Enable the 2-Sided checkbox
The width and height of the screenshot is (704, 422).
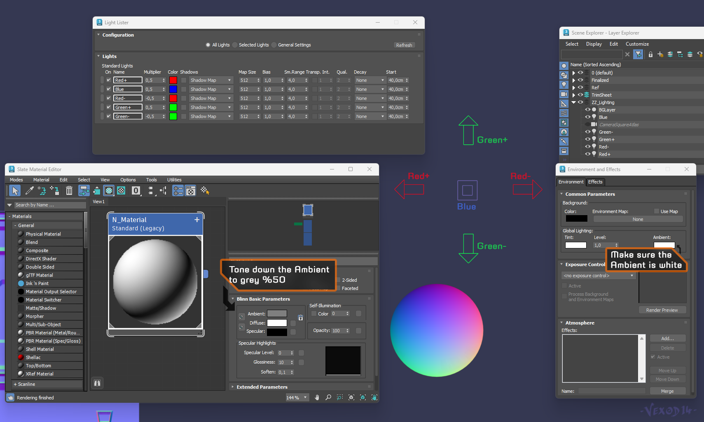(338, 280)
